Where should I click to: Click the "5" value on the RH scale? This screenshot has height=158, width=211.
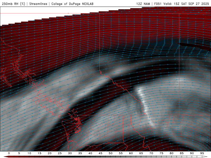(x=19, y=153)
